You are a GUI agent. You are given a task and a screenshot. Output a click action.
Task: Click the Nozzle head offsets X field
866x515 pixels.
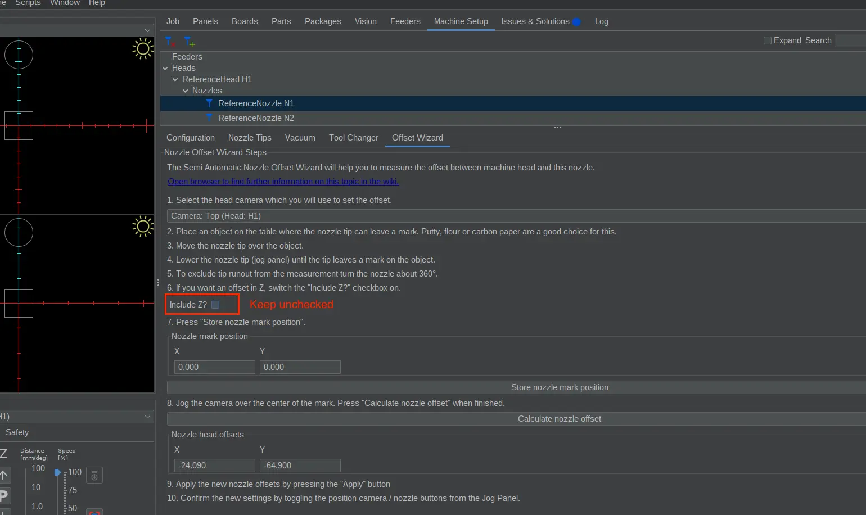coord(214,466)
